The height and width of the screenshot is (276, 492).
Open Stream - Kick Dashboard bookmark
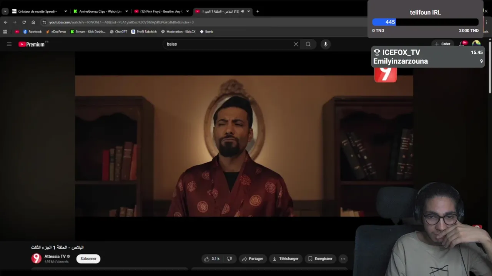click(88, 31)
